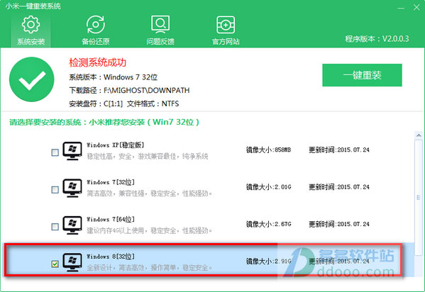Open the 系统安装 gear icon tab

31,30
